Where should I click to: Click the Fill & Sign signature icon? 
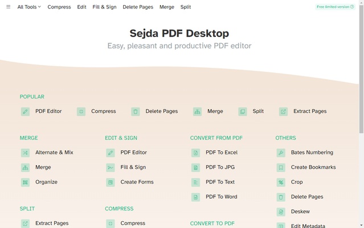coord(111,168)
